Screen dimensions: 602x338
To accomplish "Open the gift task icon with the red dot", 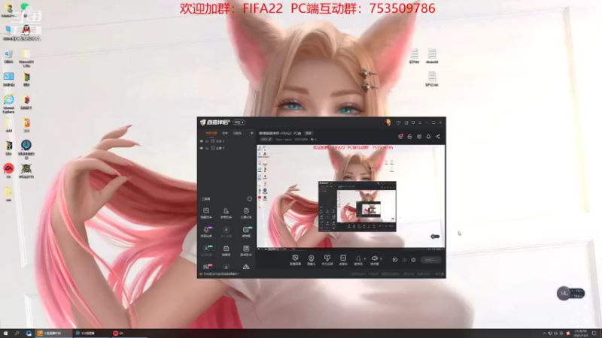I will point(400,137).
